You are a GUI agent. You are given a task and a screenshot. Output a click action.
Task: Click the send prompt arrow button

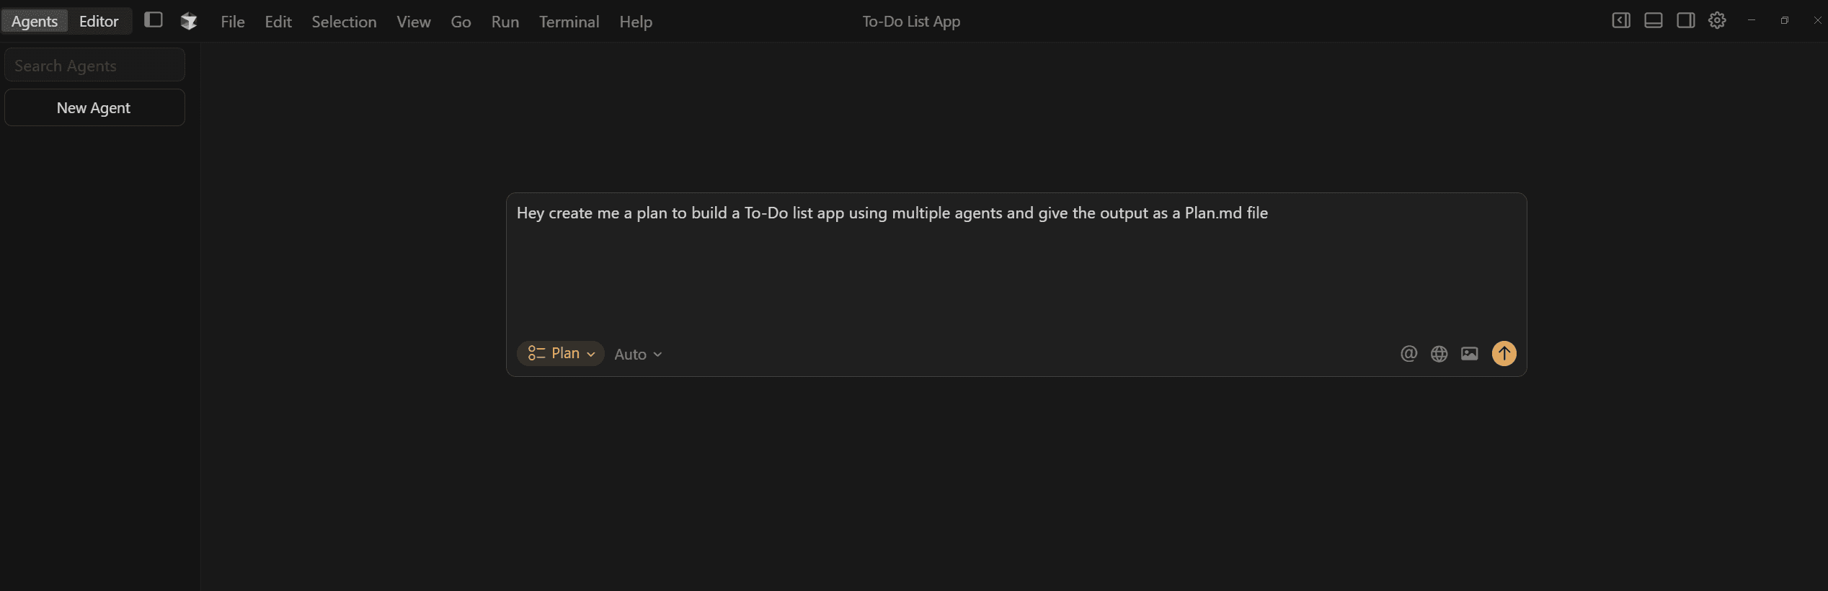coord(1504,353)
